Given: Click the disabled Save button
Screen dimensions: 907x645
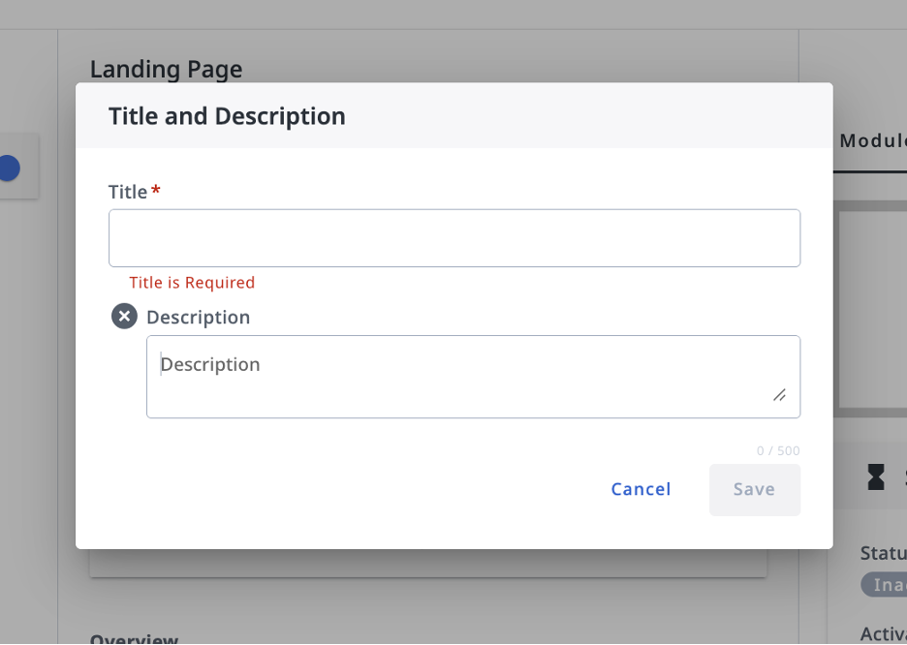Looking at the screenshot, I should (755, 489).
